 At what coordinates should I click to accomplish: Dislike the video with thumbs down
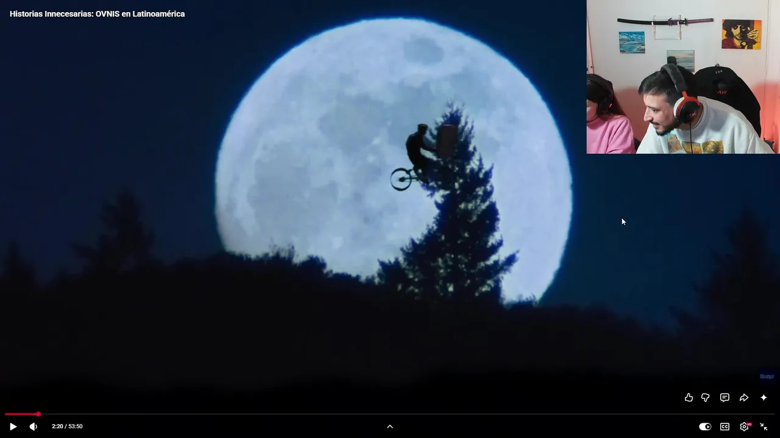(x=706, y=397)
